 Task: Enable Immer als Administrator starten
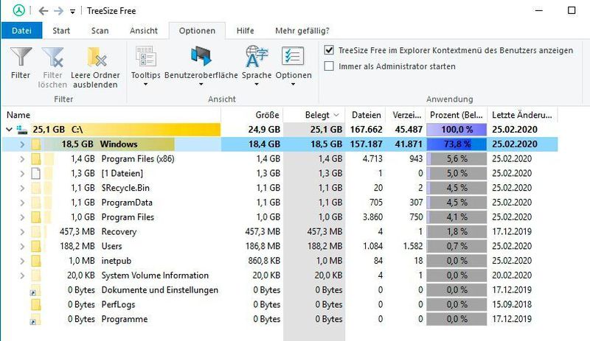329,66
